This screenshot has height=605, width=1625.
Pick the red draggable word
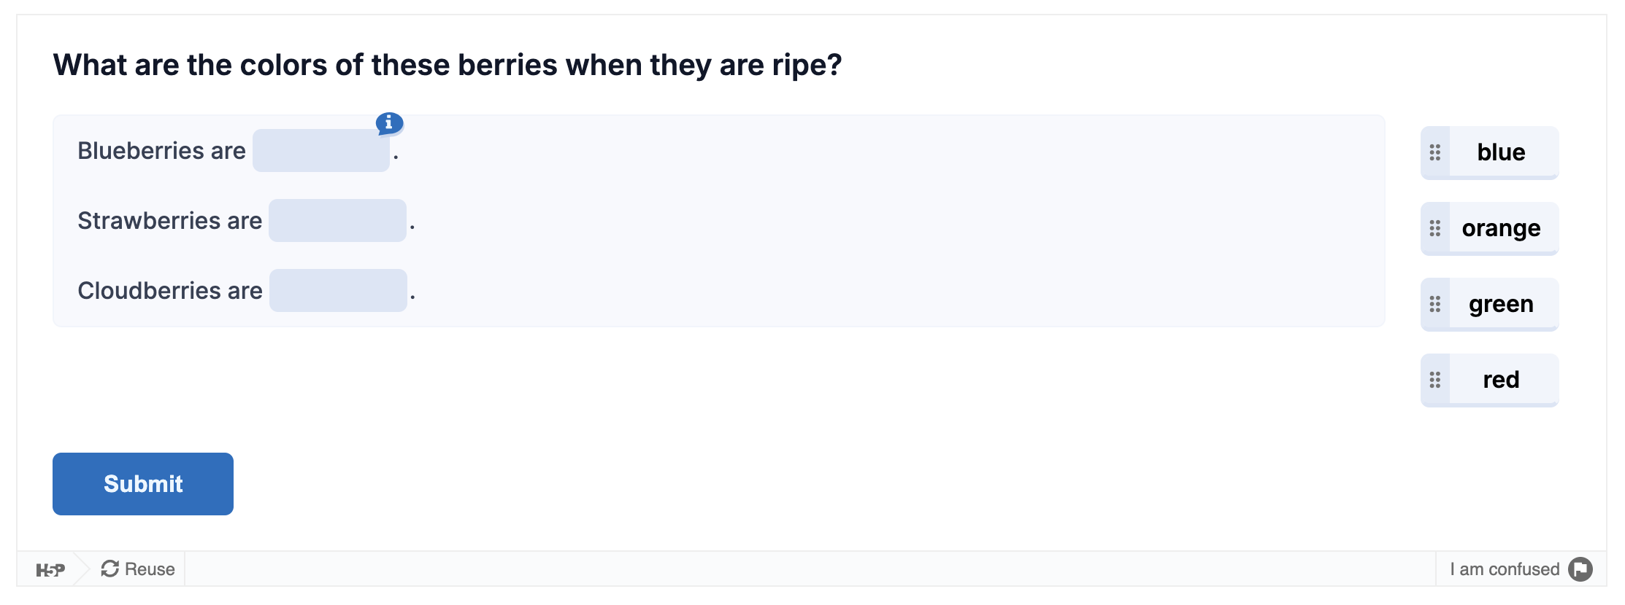pos(1501,380)
